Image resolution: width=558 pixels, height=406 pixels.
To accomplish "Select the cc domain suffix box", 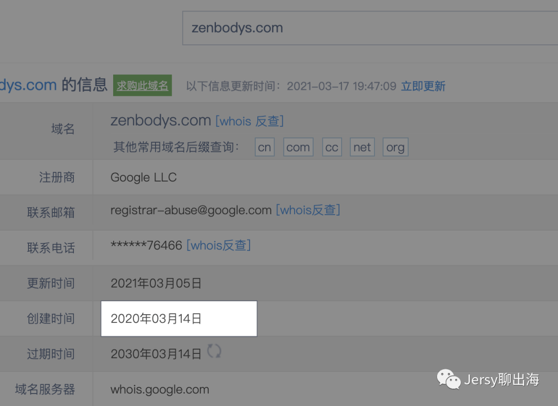I will pyautogui.click(x=332, y=147).
